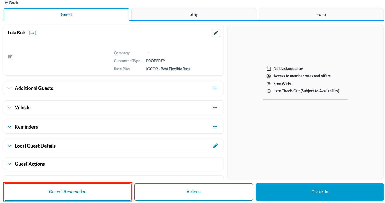Image resolution: width=385 pixels, height=203 pixels.
Task: Collapse the Reminders section chevron
Action: tap(10, 127)
